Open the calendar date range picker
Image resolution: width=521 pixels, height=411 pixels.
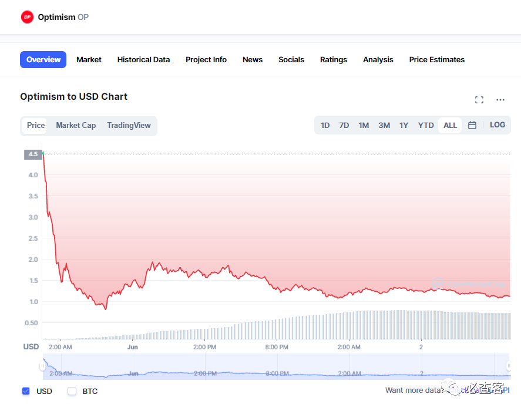pos(472,125)
